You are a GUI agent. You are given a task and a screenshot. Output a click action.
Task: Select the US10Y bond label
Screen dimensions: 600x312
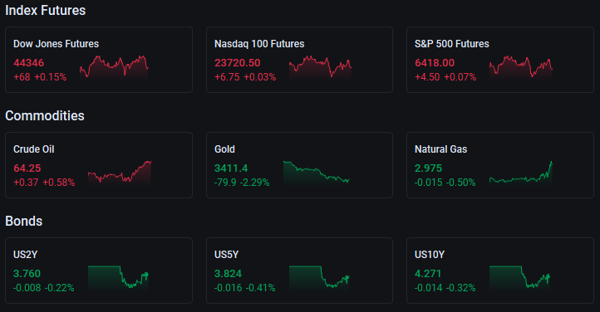(430, 255)
